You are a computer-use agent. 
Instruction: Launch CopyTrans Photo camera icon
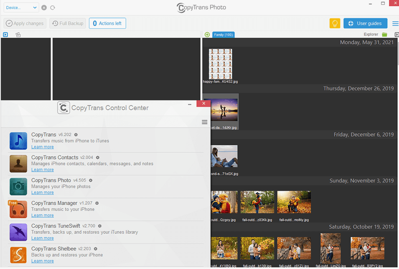click(x=18, y=187)
